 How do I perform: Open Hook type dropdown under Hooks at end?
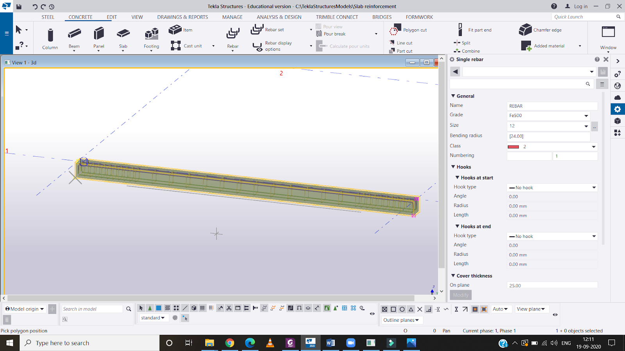click(552, 236)
